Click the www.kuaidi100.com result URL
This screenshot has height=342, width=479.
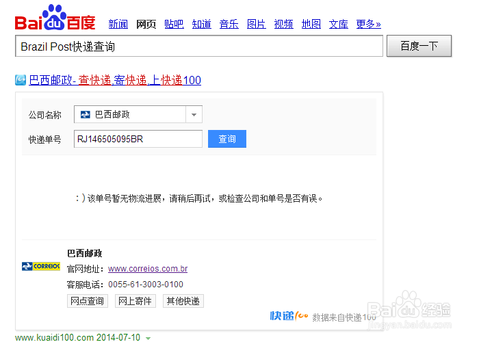pyautogui.click(x=54, y=337)
